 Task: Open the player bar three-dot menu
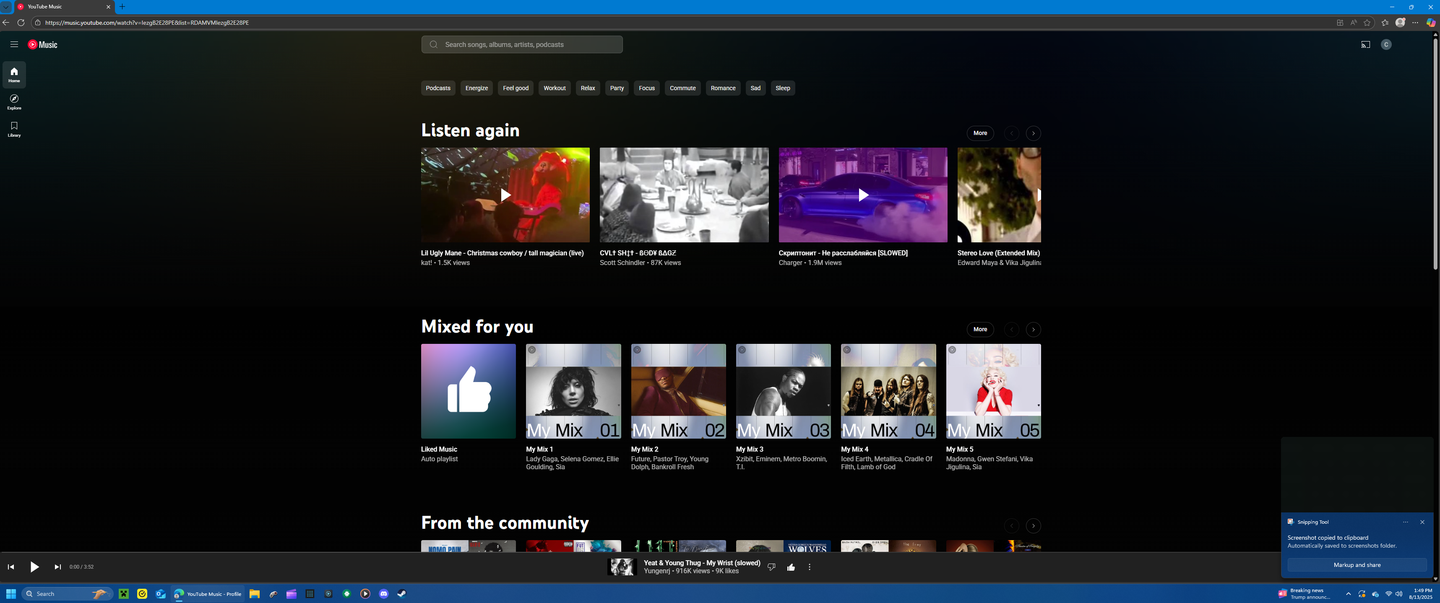[809, 567]
